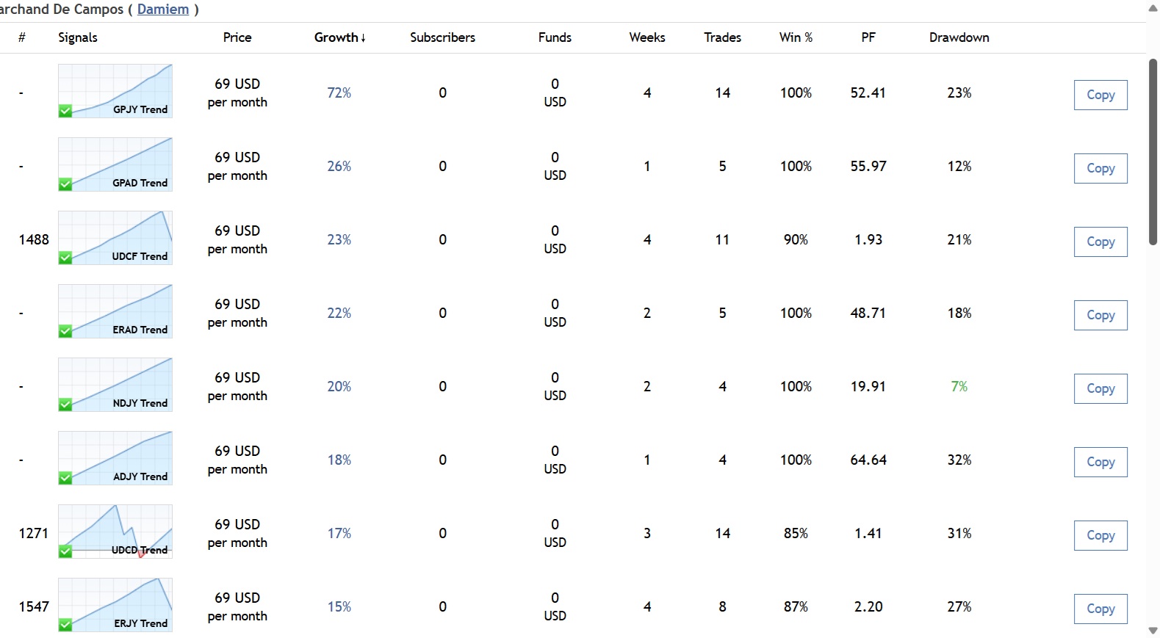Copy the ERJY Trend signal
Viewport: 1160px width, 638px height.
tap(1100, 609)
